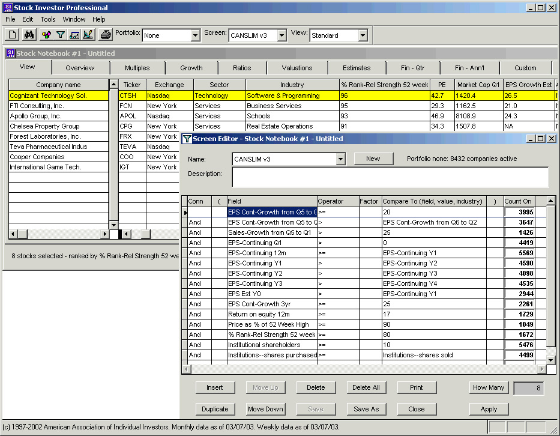Click in the Description text field
560x436 pixels.
(x=390, y=177)
